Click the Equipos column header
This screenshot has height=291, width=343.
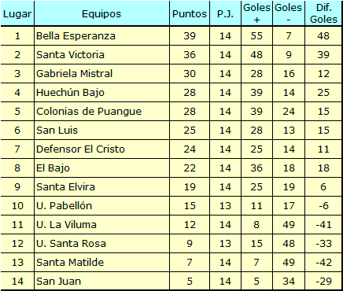click(x=101, y=13)
